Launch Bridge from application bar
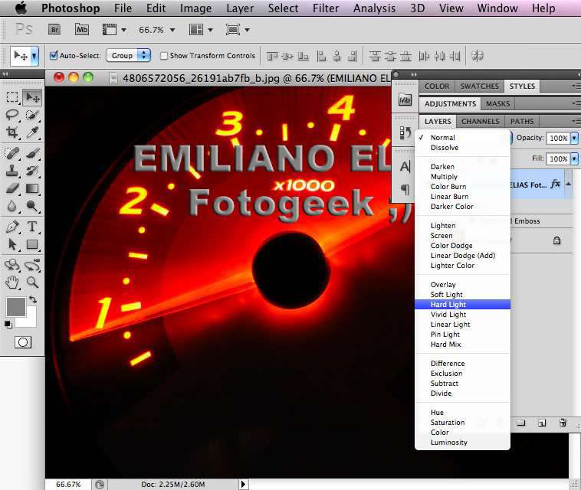Image resolution: width=581 pixels, height=490 pixels. click(54, 30)
